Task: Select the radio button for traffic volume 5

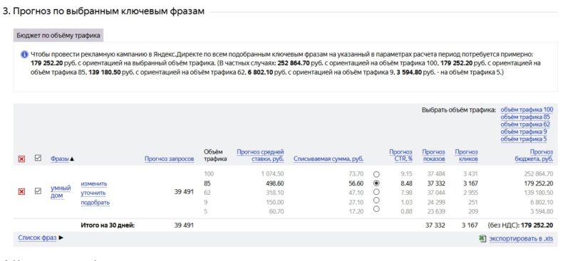Action: pos(376,209)
